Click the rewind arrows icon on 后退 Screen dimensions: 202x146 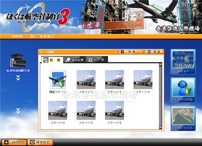click(x=149, y=52)
